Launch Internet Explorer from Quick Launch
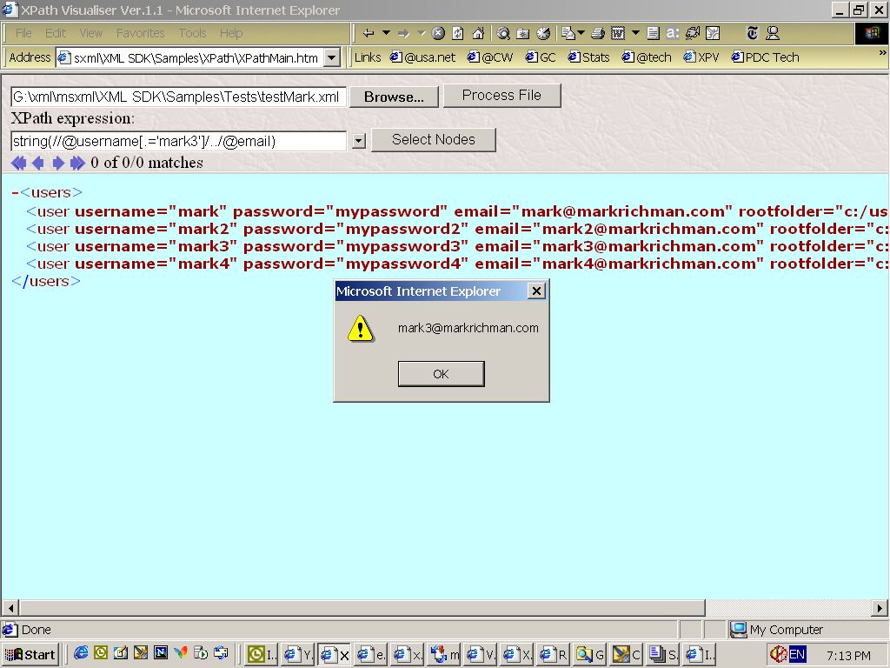 coord(81,653)
